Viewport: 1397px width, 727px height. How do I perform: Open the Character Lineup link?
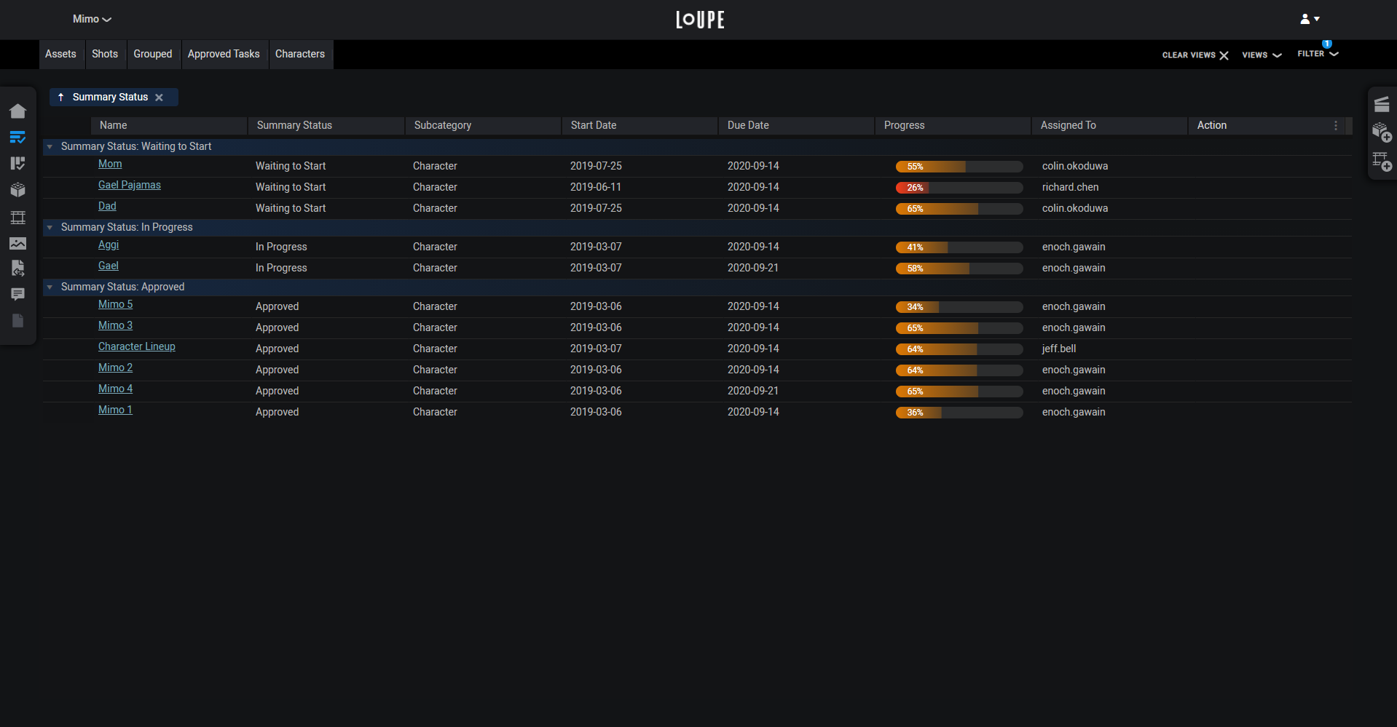[137, 347]
